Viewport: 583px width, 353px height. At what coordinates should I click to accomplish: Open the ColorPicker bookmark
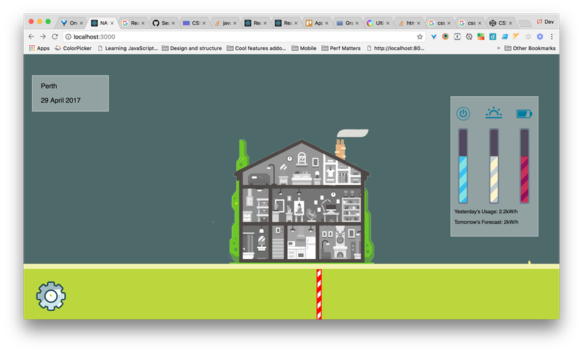tap(75, 48)
